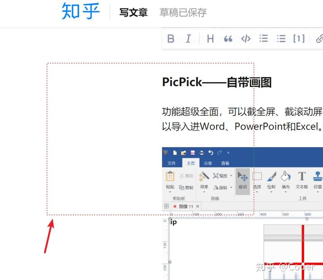Start an ordered numbered list
Image resolution: width=323 pixels, height=280 pixels.
tap(264, 39)
